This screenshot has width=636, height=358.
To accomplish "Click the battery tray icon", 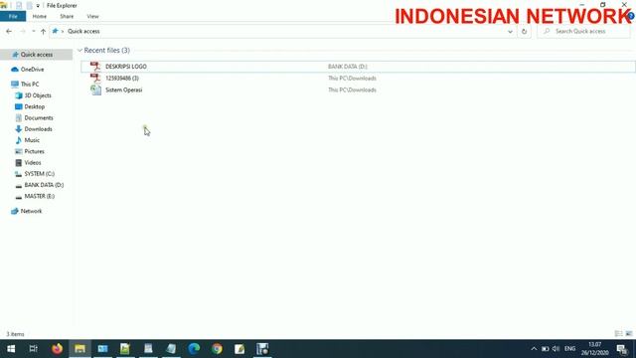I will click(545, 349).
